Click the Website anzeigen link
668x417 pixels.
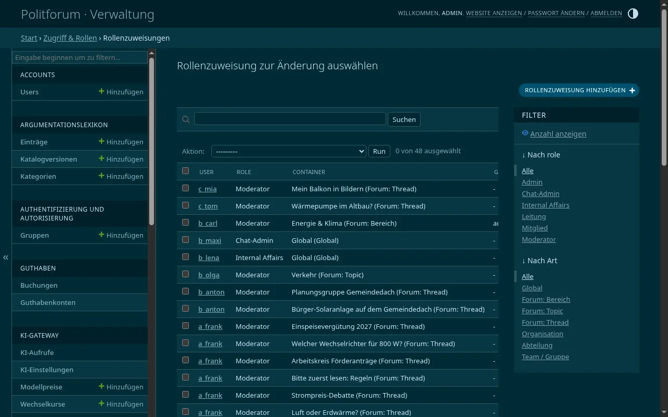(494, 13)
